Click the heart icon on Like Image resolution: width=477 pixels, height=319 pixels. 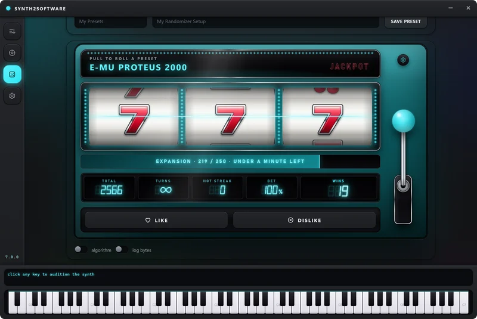(x=148, y=220)
